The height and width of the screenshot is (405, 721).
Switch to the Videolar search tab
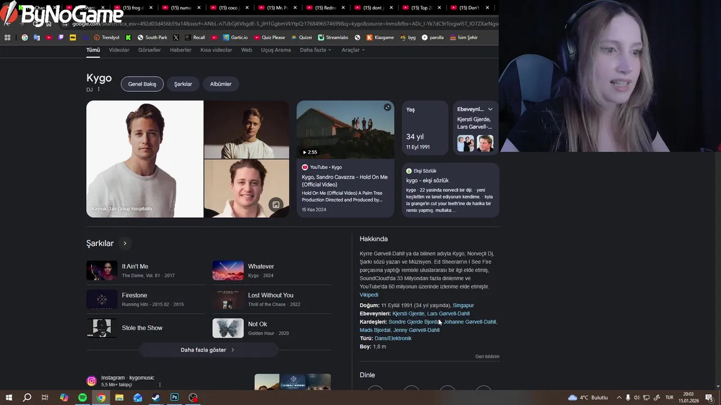tap(119, 50)
